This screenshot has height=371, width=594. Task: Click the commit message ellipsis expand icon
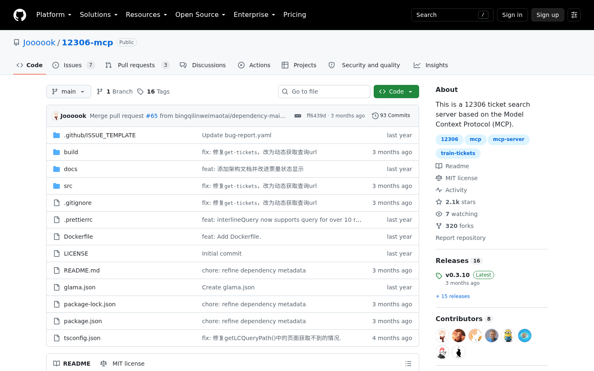(298, 116)
